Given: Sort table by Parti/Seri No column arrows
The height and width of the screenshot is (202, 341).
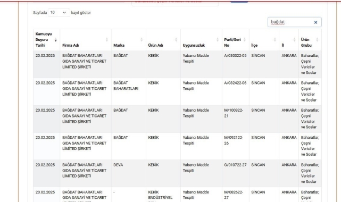Looking at the screenshot, I should click(x=244, y=39).
